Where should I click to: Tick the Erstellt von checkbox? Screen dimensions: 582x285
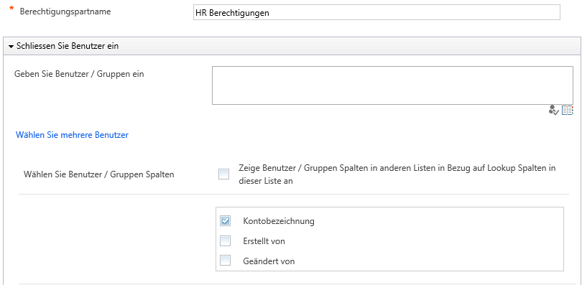click(226, 241)
